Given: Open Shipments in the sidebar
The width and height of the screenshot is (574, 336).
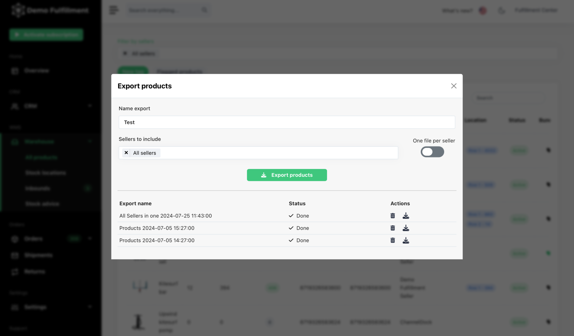Looking at the screenshot, I should tap(38, 255).
